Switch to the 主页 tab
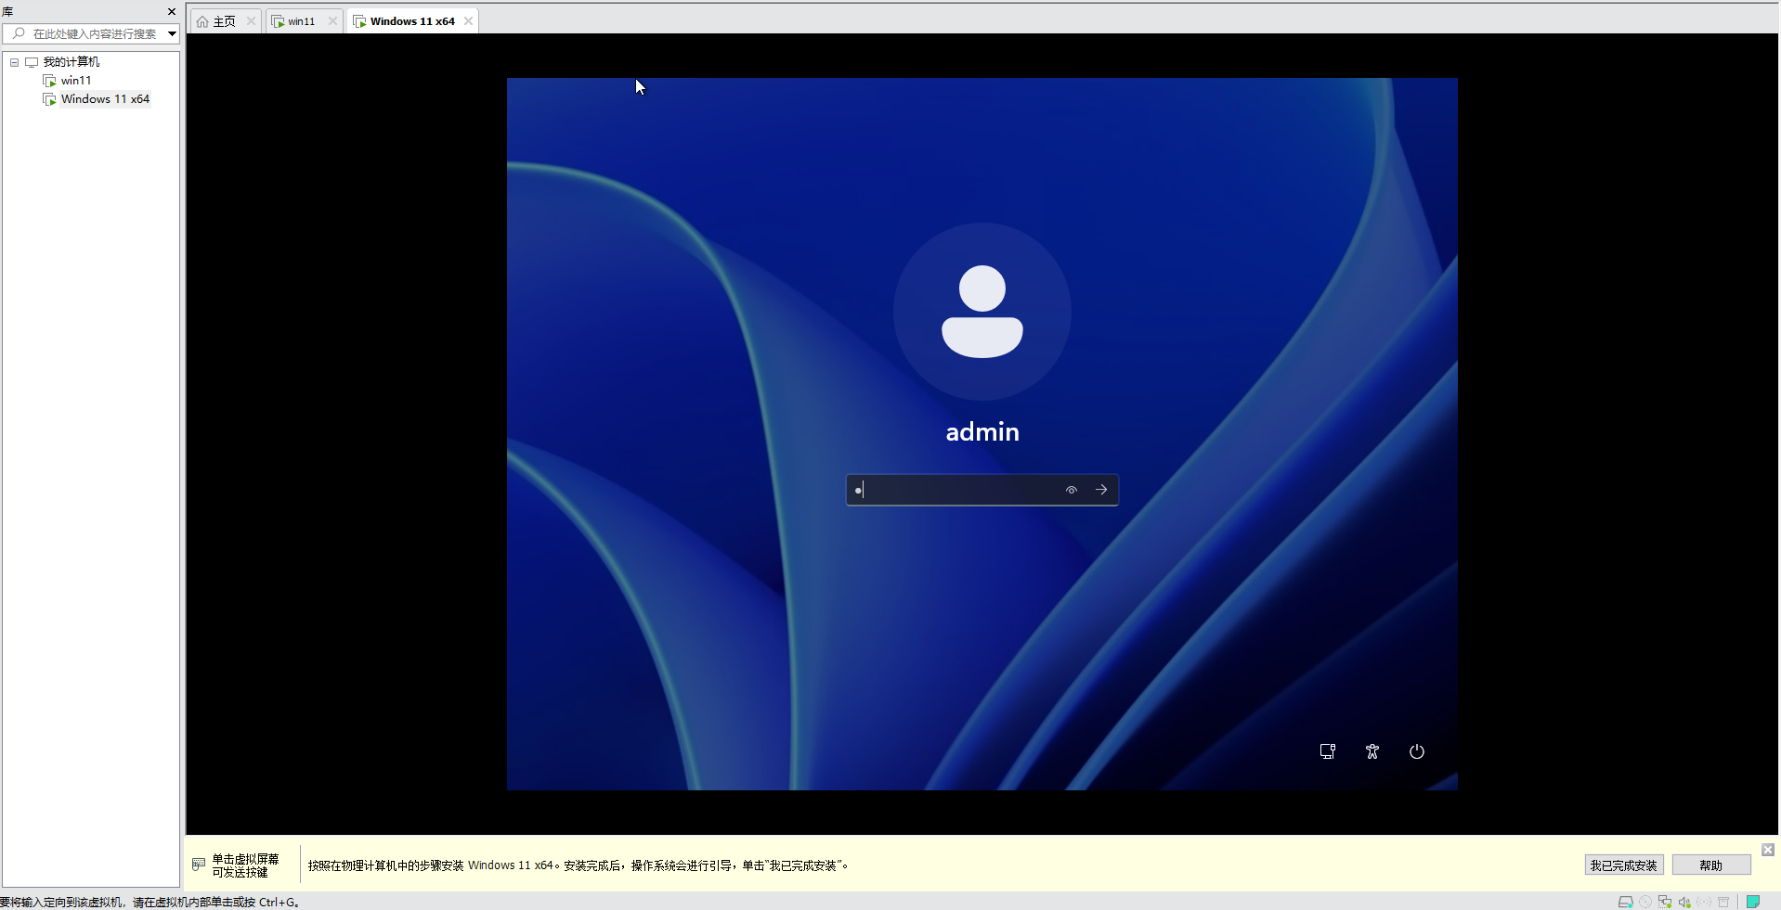The image size is (1781, 910). point(224,21)
